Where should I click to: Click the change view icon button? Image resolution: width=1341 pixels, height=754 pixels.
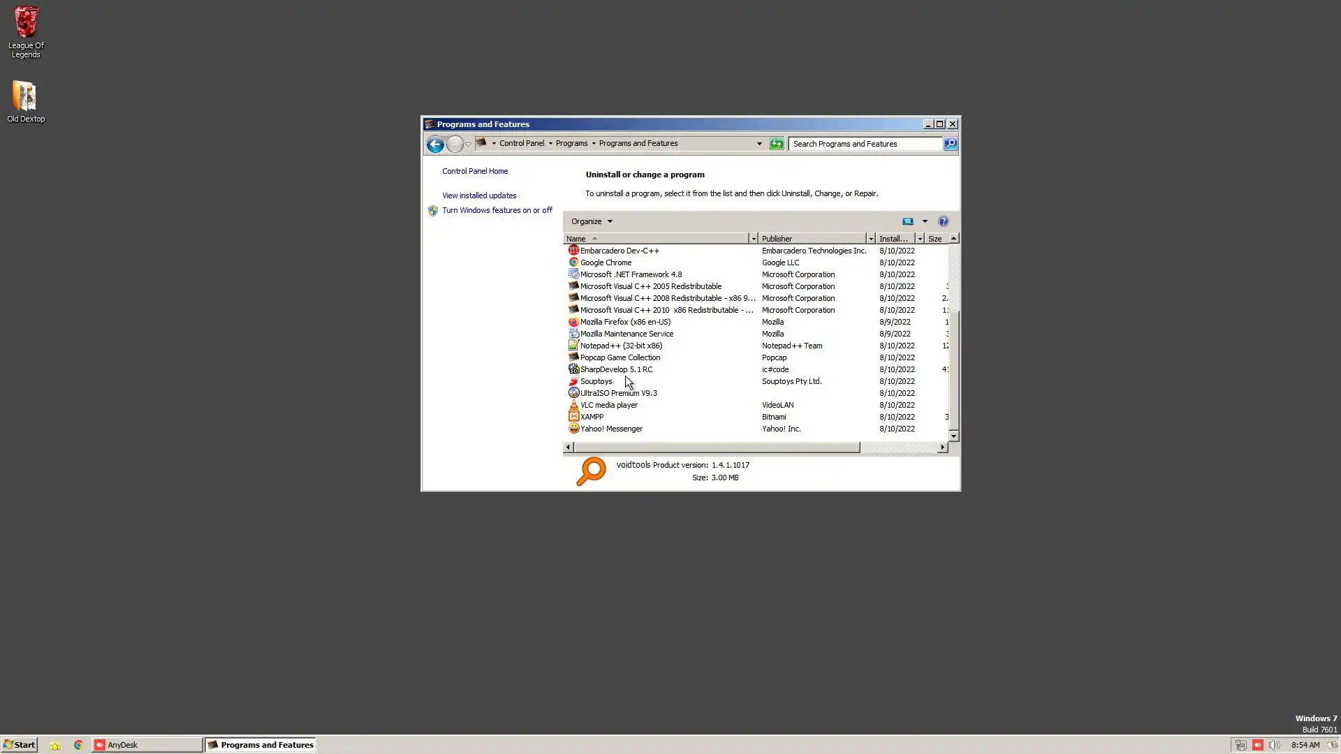pyautogui.click(x=907, y=221)
